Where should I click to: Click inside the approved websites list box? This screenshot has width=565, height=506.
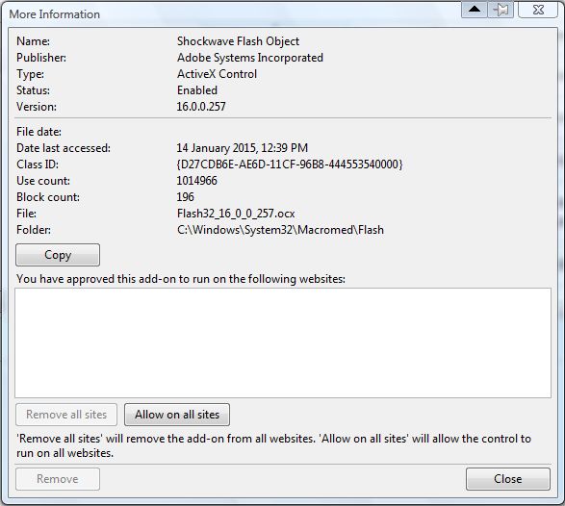click(x=283, y=342)
